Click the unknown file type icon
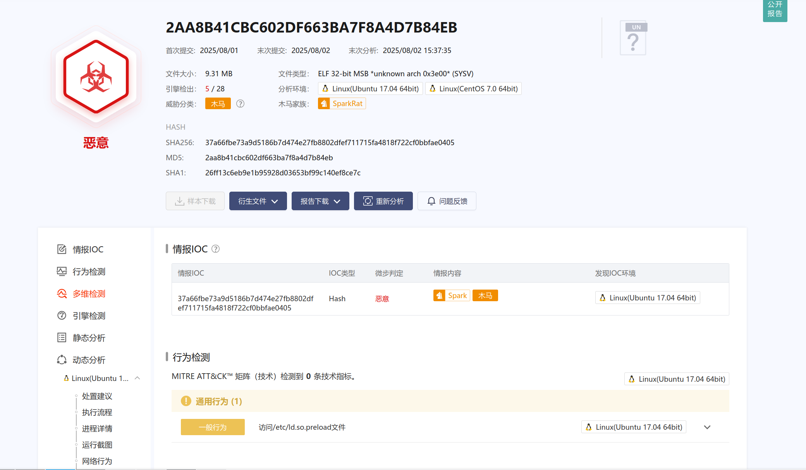The height and width of the screenshot is (470, 806). click(633, 38)
